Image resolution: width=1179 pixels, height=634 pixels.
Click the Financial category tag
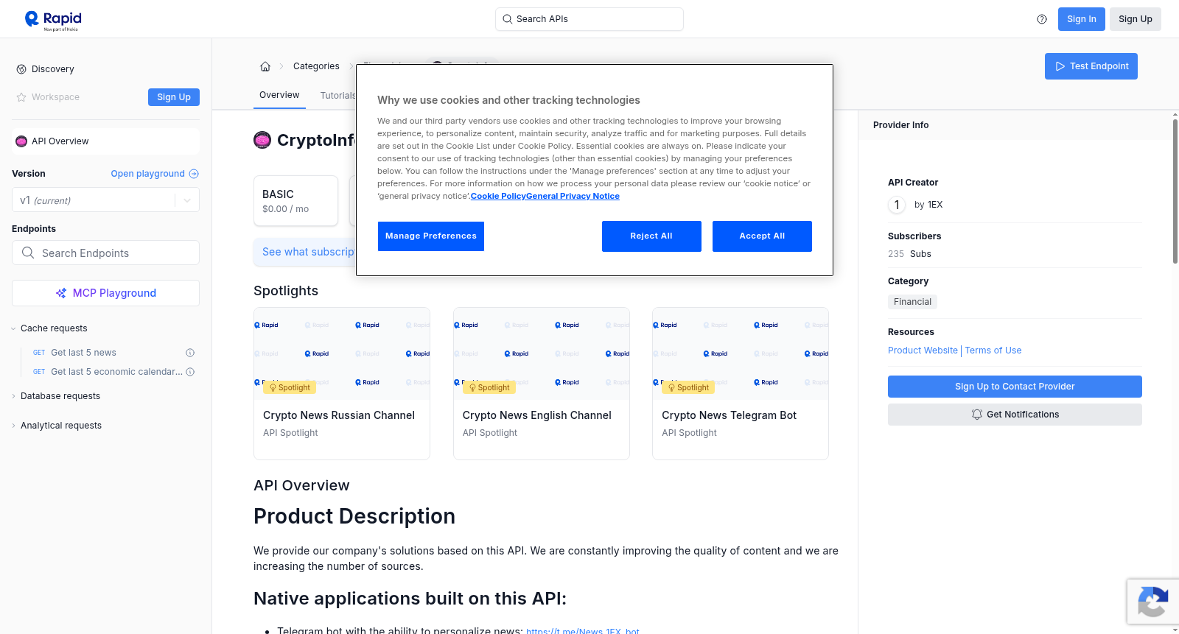pos(912,302)
